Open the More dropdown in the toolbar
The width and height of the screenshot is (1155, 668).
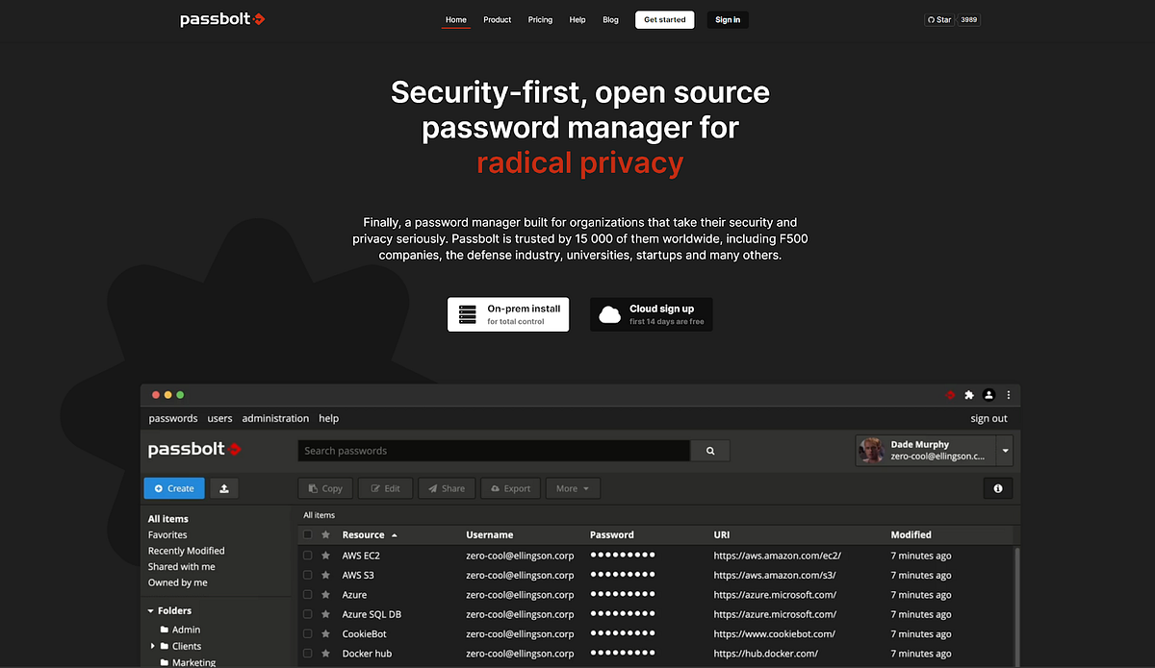573,487
